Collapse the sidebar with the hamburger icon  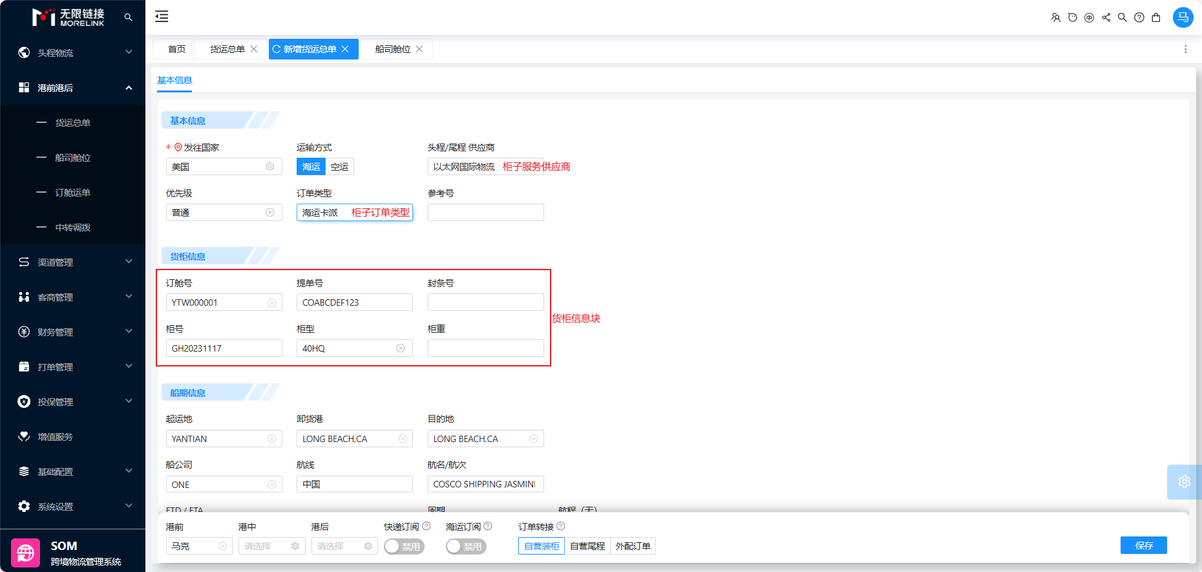(162, 17)
